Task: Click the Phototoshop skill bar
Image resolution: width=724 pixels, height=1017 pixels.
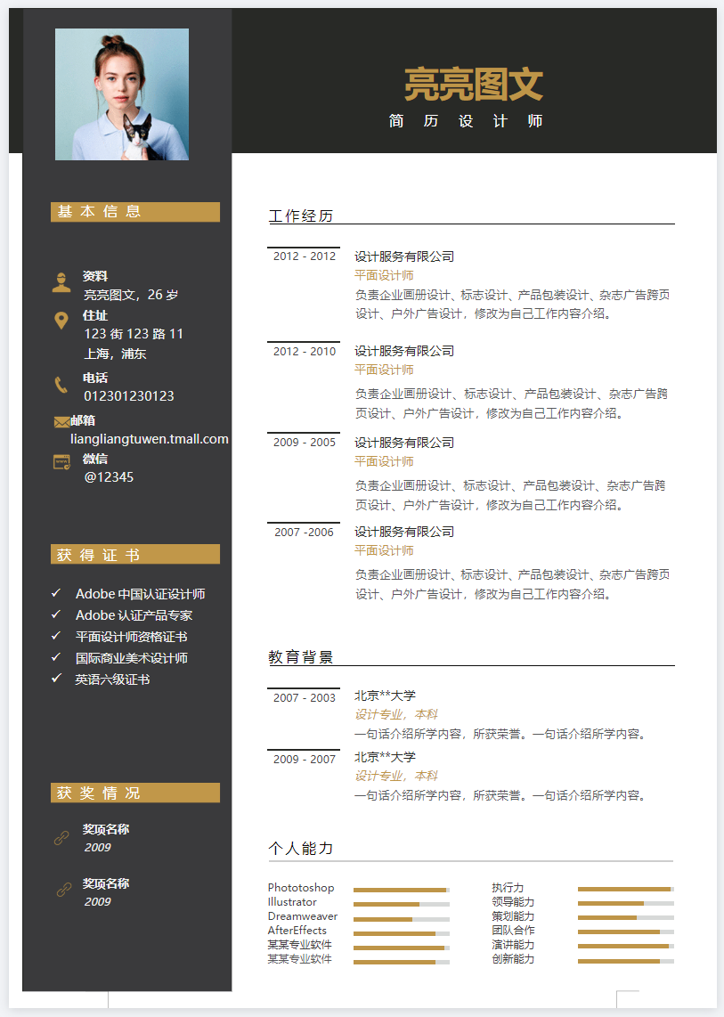Action: (x=402, y=890)
